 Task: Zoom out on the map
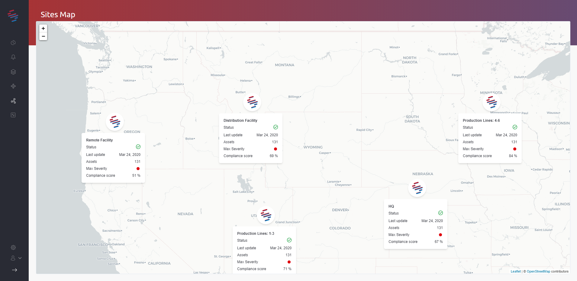[x=43, y=36]
